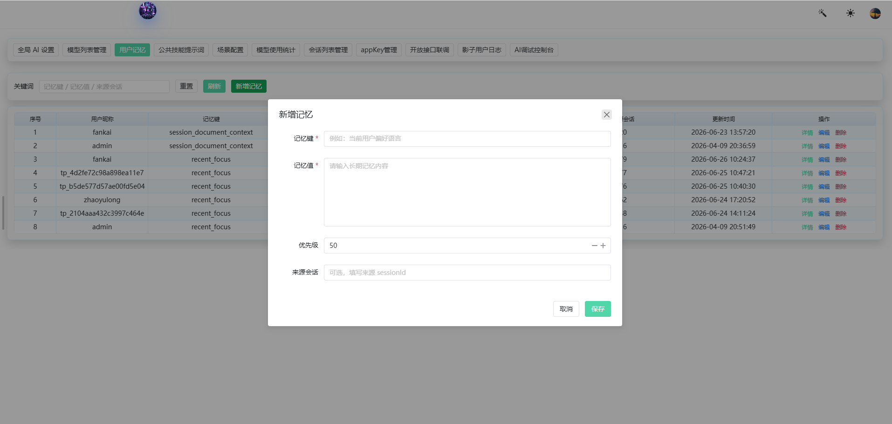The image size is (892, 424).
Task: Open the AI调试控制台 tab
Action: coord(534,50)
